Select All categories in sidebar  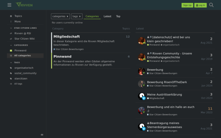pos(25,56)
